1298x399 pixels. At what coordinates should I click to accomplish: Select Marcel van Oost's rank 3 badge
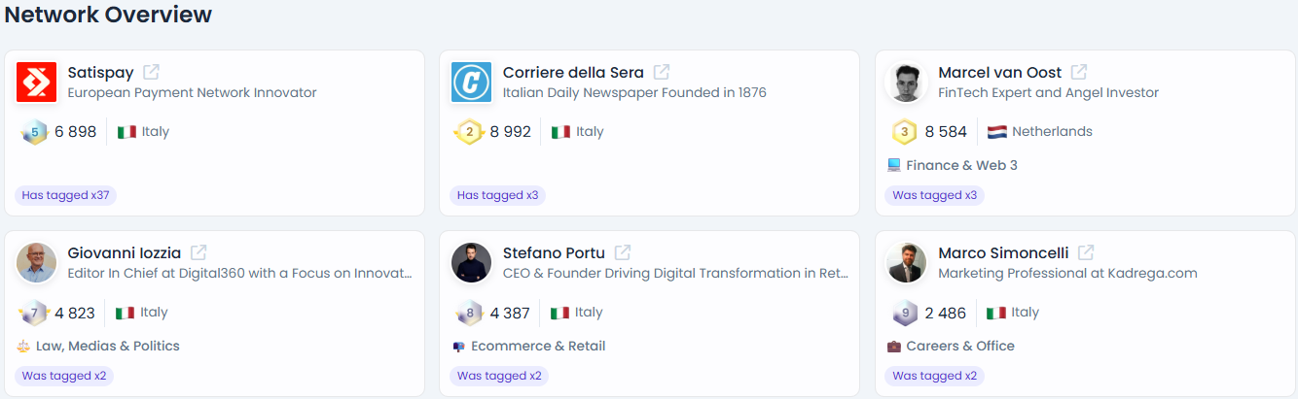(905, 132)
